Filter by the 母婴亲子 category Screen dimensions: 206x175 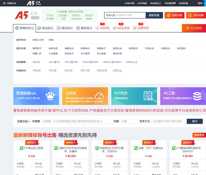point(101,48)
